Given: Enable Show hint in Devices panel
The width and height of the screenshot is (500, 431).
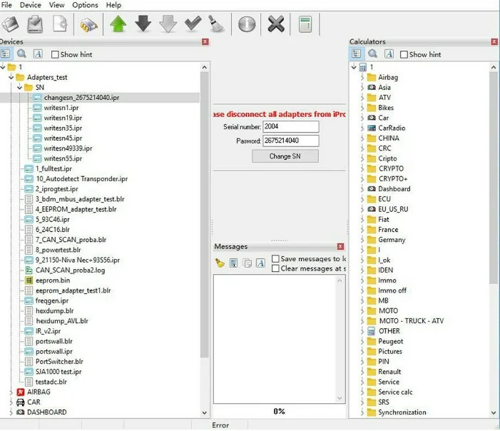Looking at the screenshot, I should pos(55,54).
